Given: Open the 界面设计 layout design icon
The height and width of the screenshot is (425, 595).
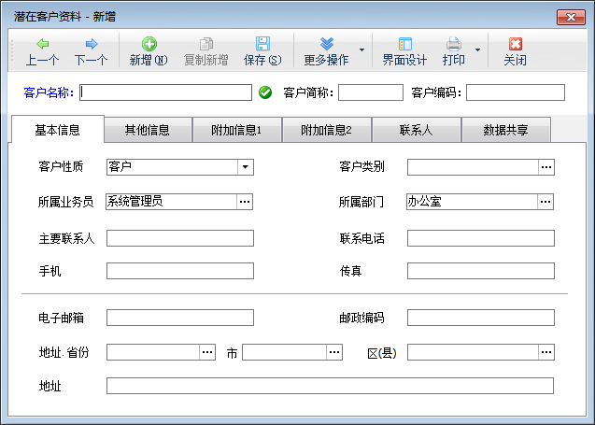Looking at the screenshot, I should click(404, 44).
